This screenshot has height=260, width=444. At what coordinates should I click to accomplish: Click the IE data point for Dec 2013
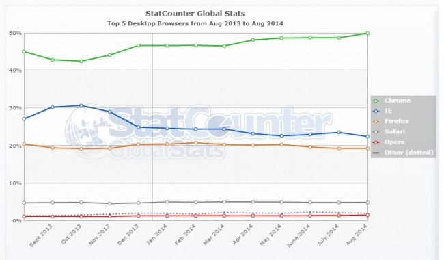coord(139,127)
